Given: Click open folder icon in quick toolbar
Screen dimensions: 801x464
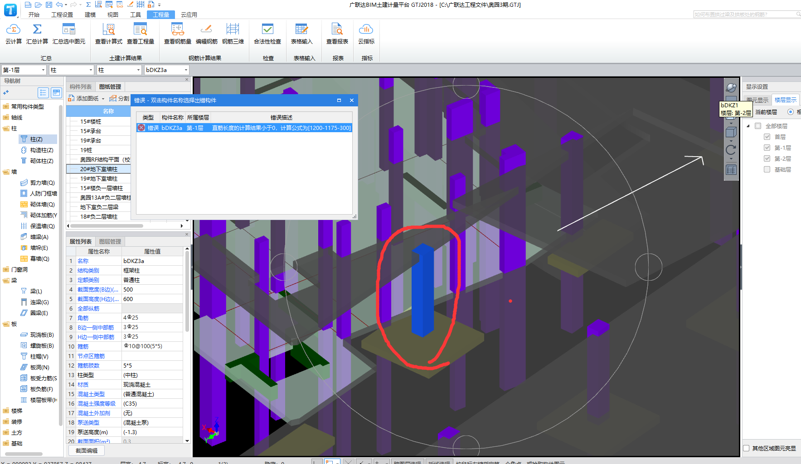Looking at the screenshot, I should (x=39, y=5).
